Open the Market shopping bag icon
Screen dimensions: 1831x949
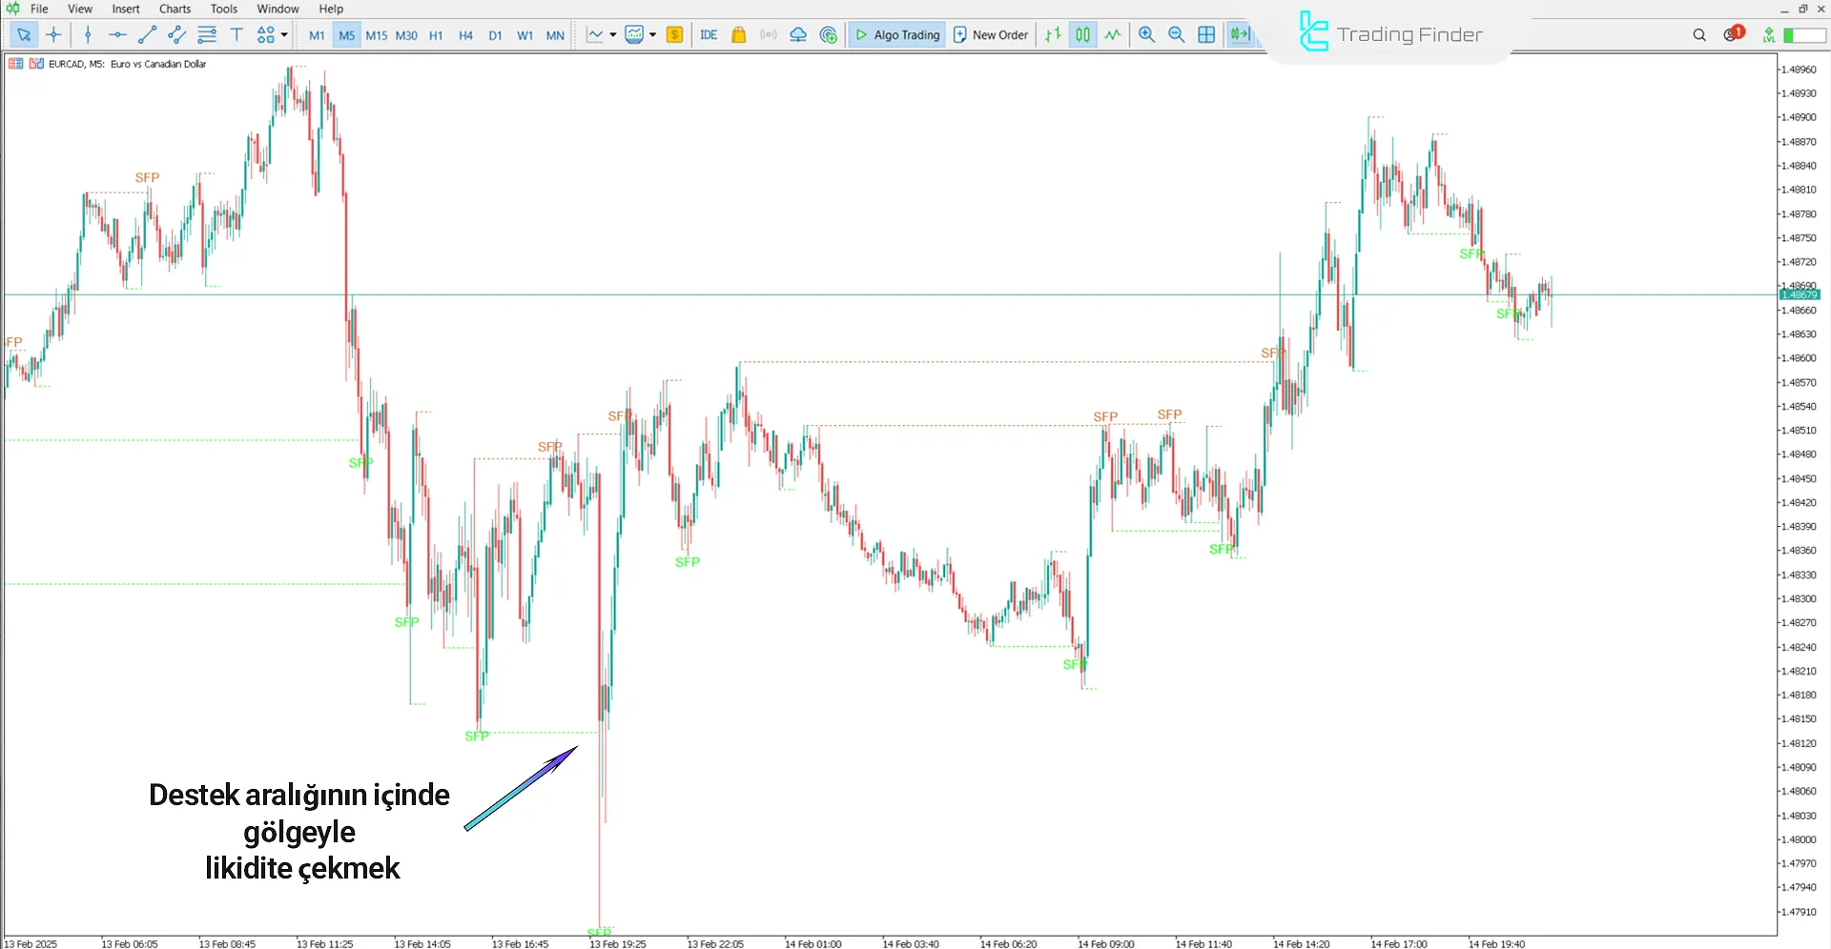click(x=738, y=35)
